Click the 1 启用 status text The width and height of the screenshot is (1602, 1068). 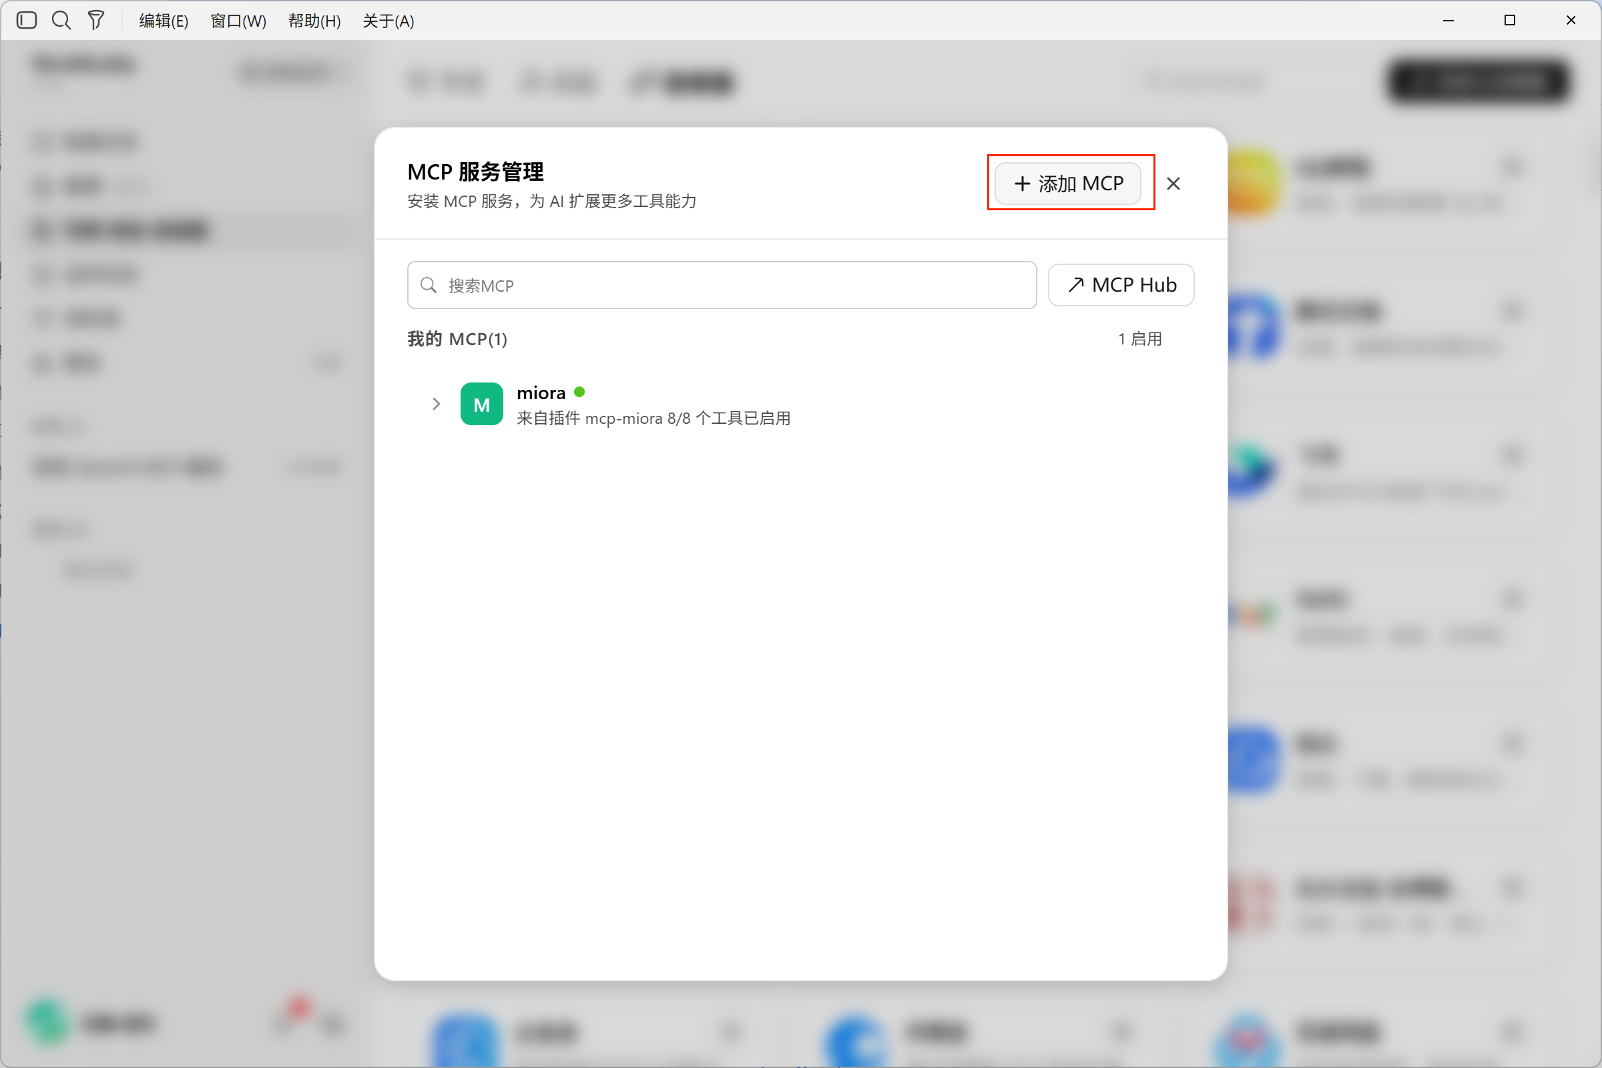click(x=1139, y=338)
